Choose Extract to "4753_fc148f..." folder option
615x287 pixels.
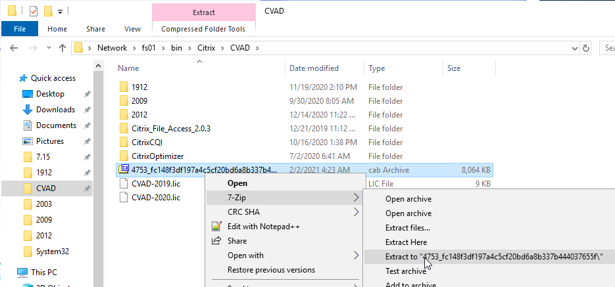tap(489, 256)
